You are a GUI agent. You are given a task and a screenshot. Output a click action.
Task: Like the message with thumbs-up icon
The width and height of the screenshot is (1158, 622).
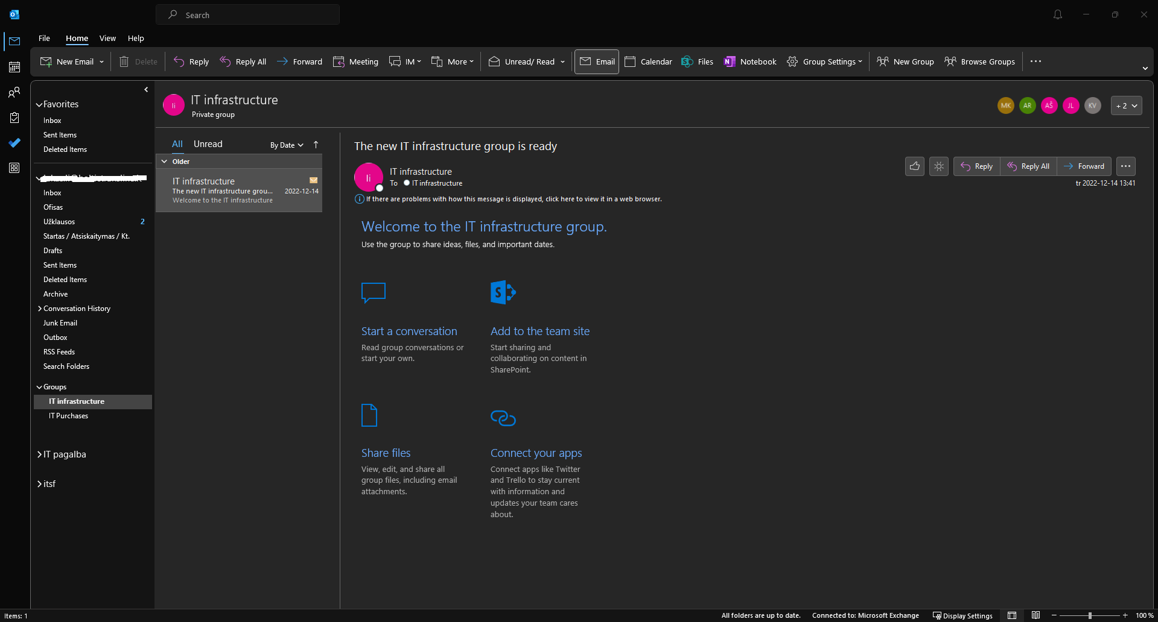915,166
